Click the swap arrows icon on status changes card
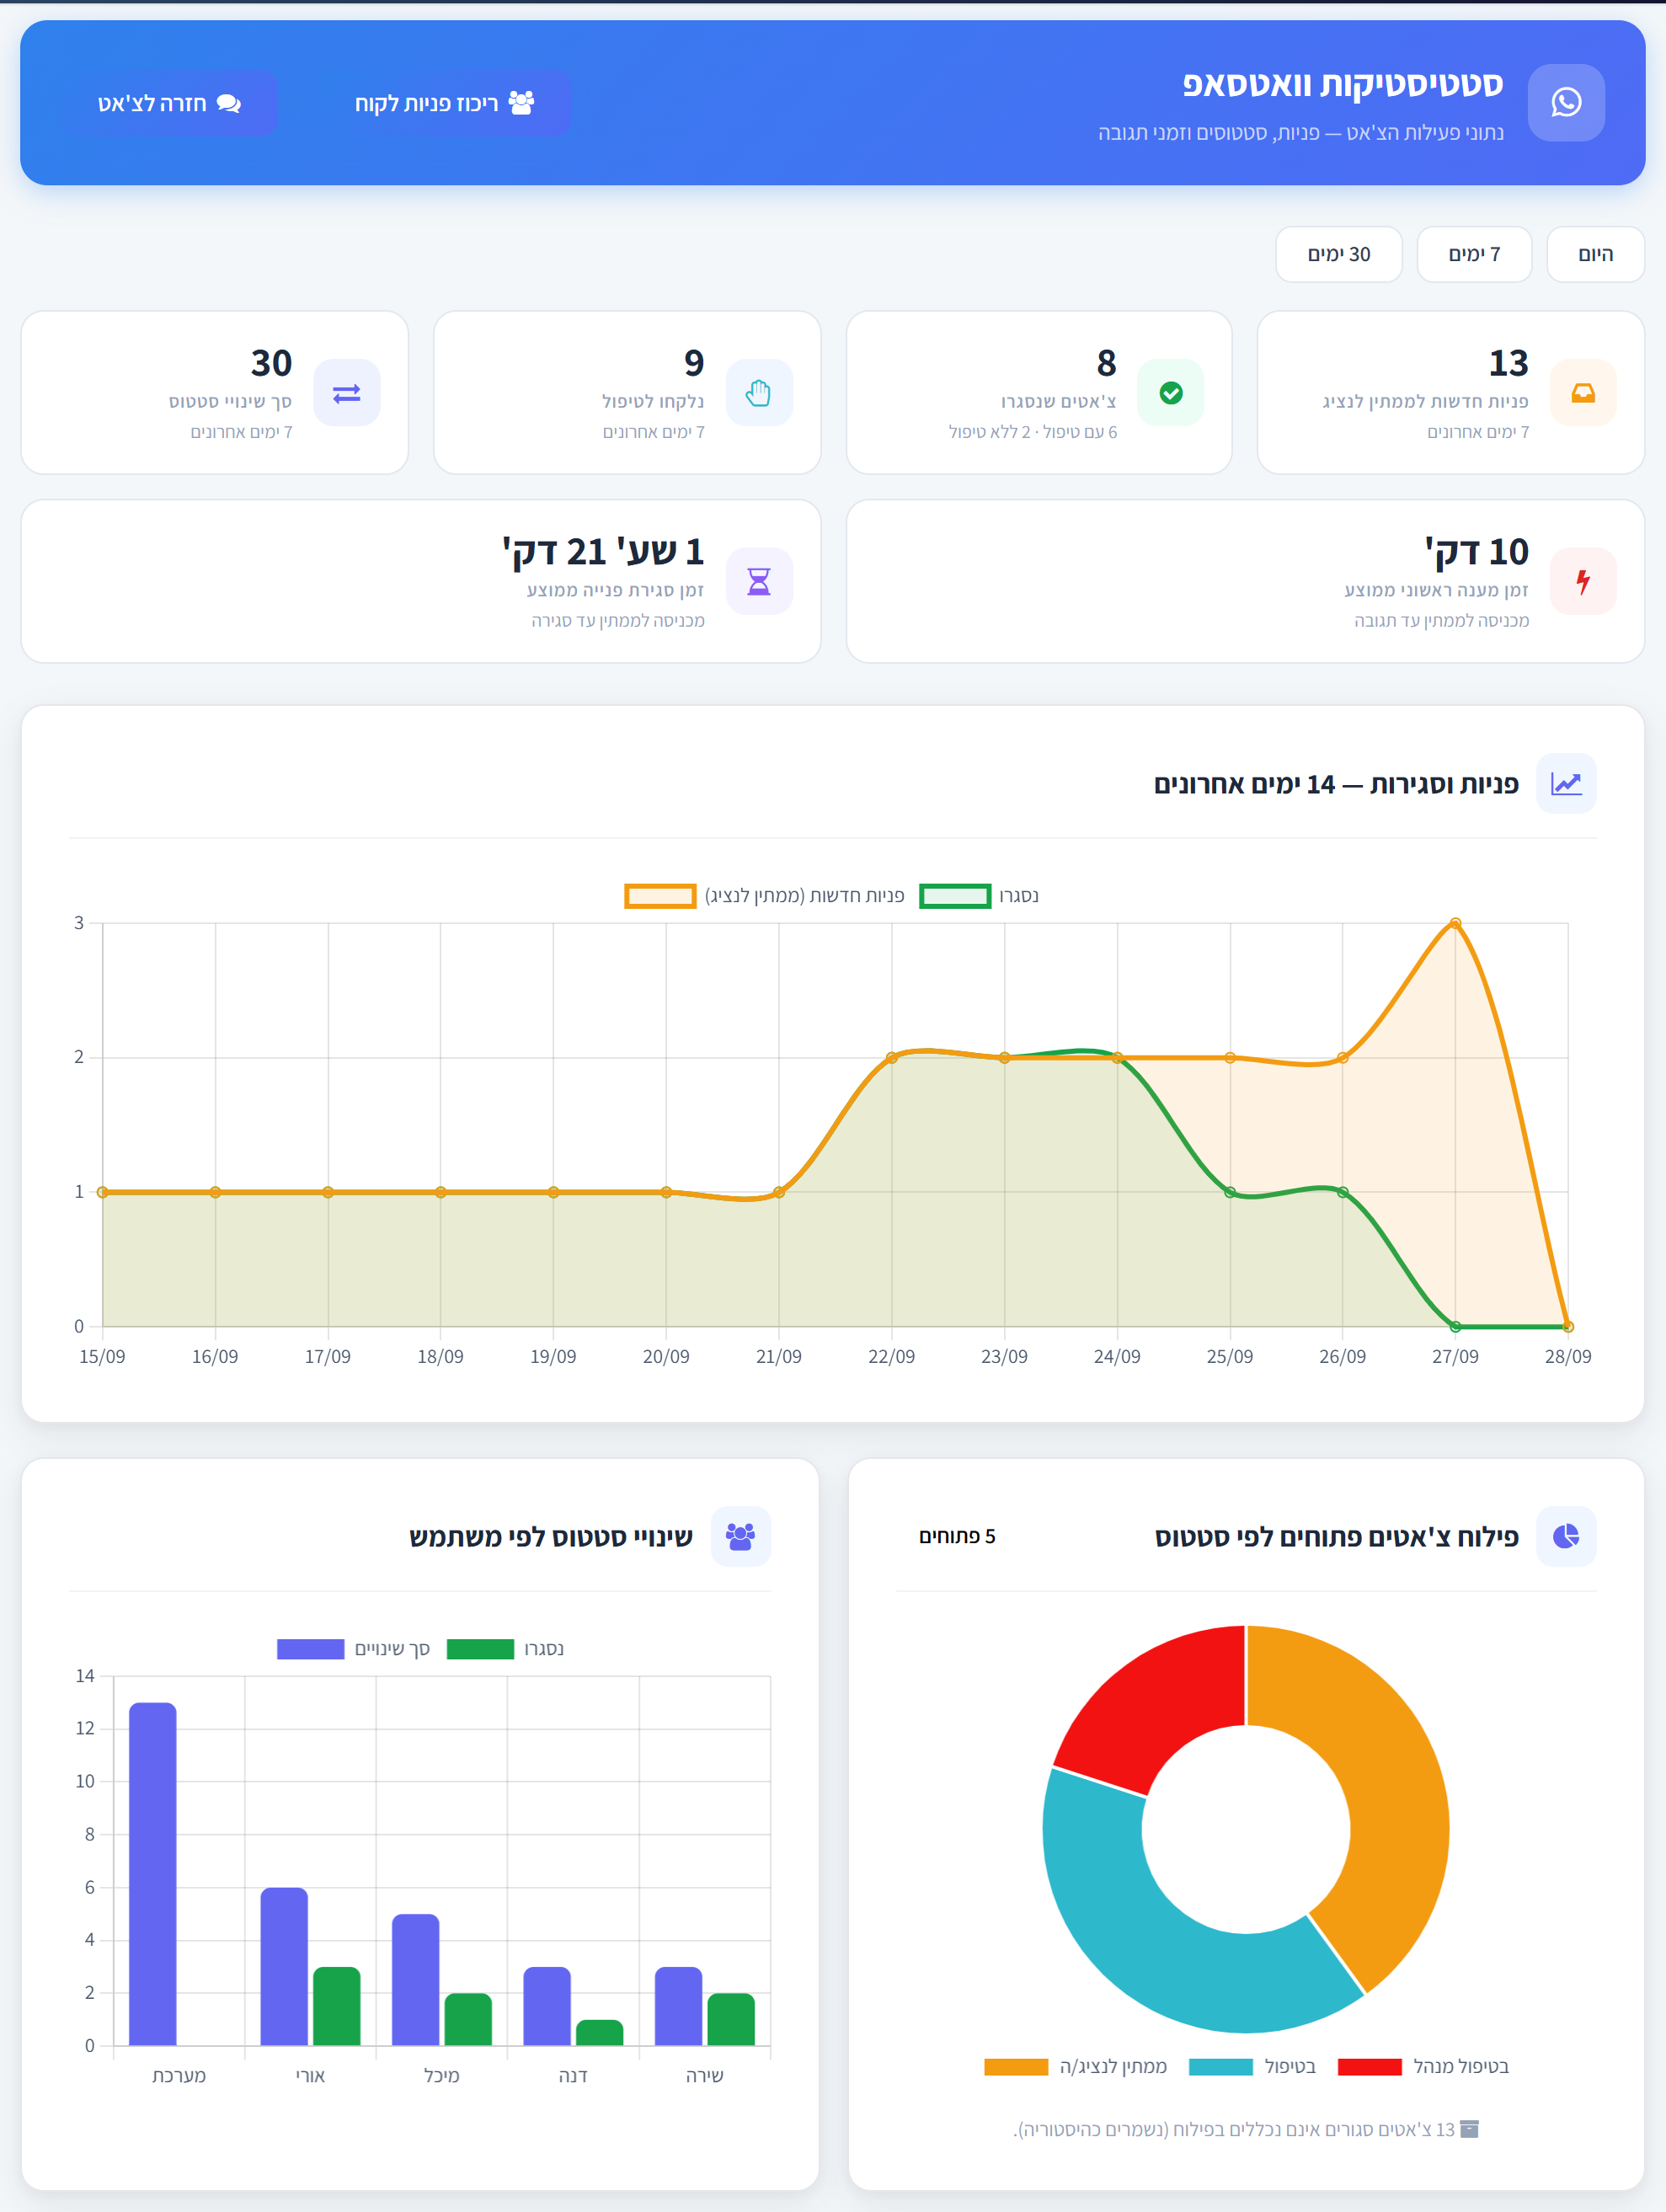Viewport: 1666px width, 2212px height. pos(347,393)
